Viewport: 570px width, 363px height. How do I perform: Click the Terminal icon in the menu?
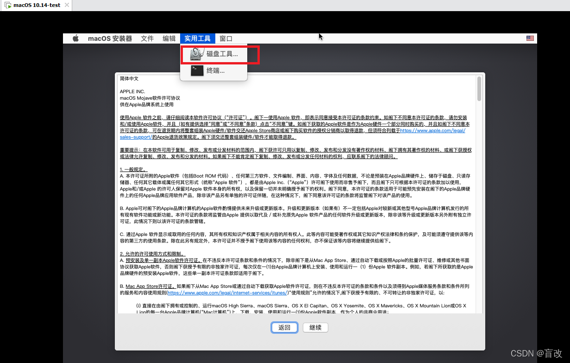[197, 70]
